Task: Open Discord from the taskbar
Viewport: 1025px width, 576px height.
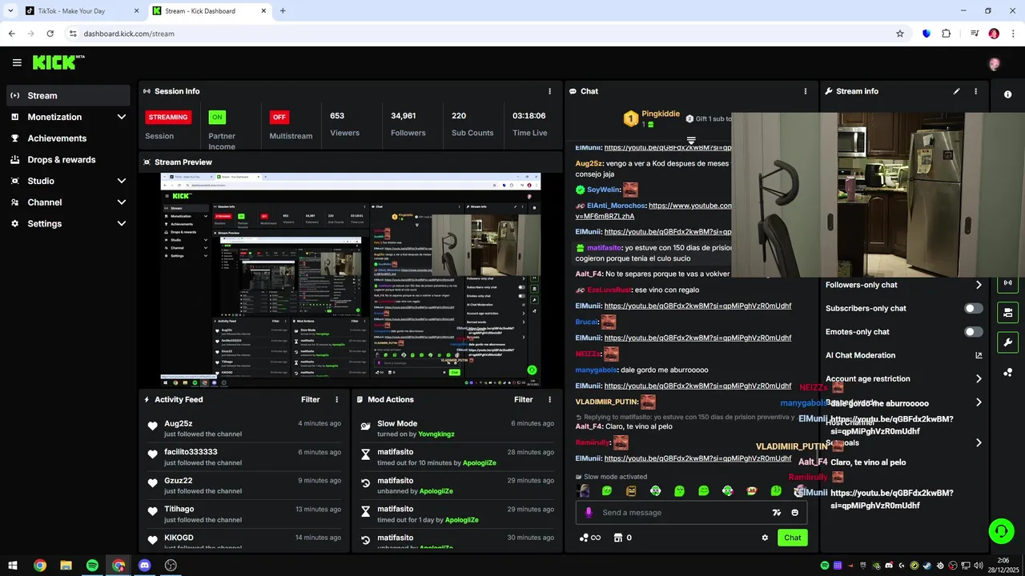Action: [144, 565]
